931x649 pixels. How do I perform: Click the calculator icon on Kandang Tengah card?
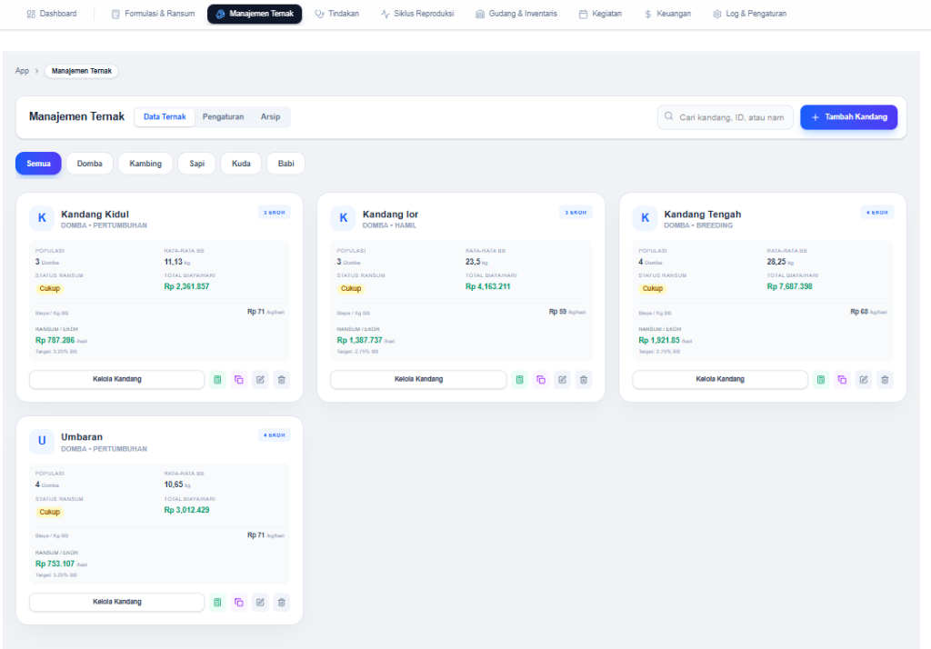[821, 379]
